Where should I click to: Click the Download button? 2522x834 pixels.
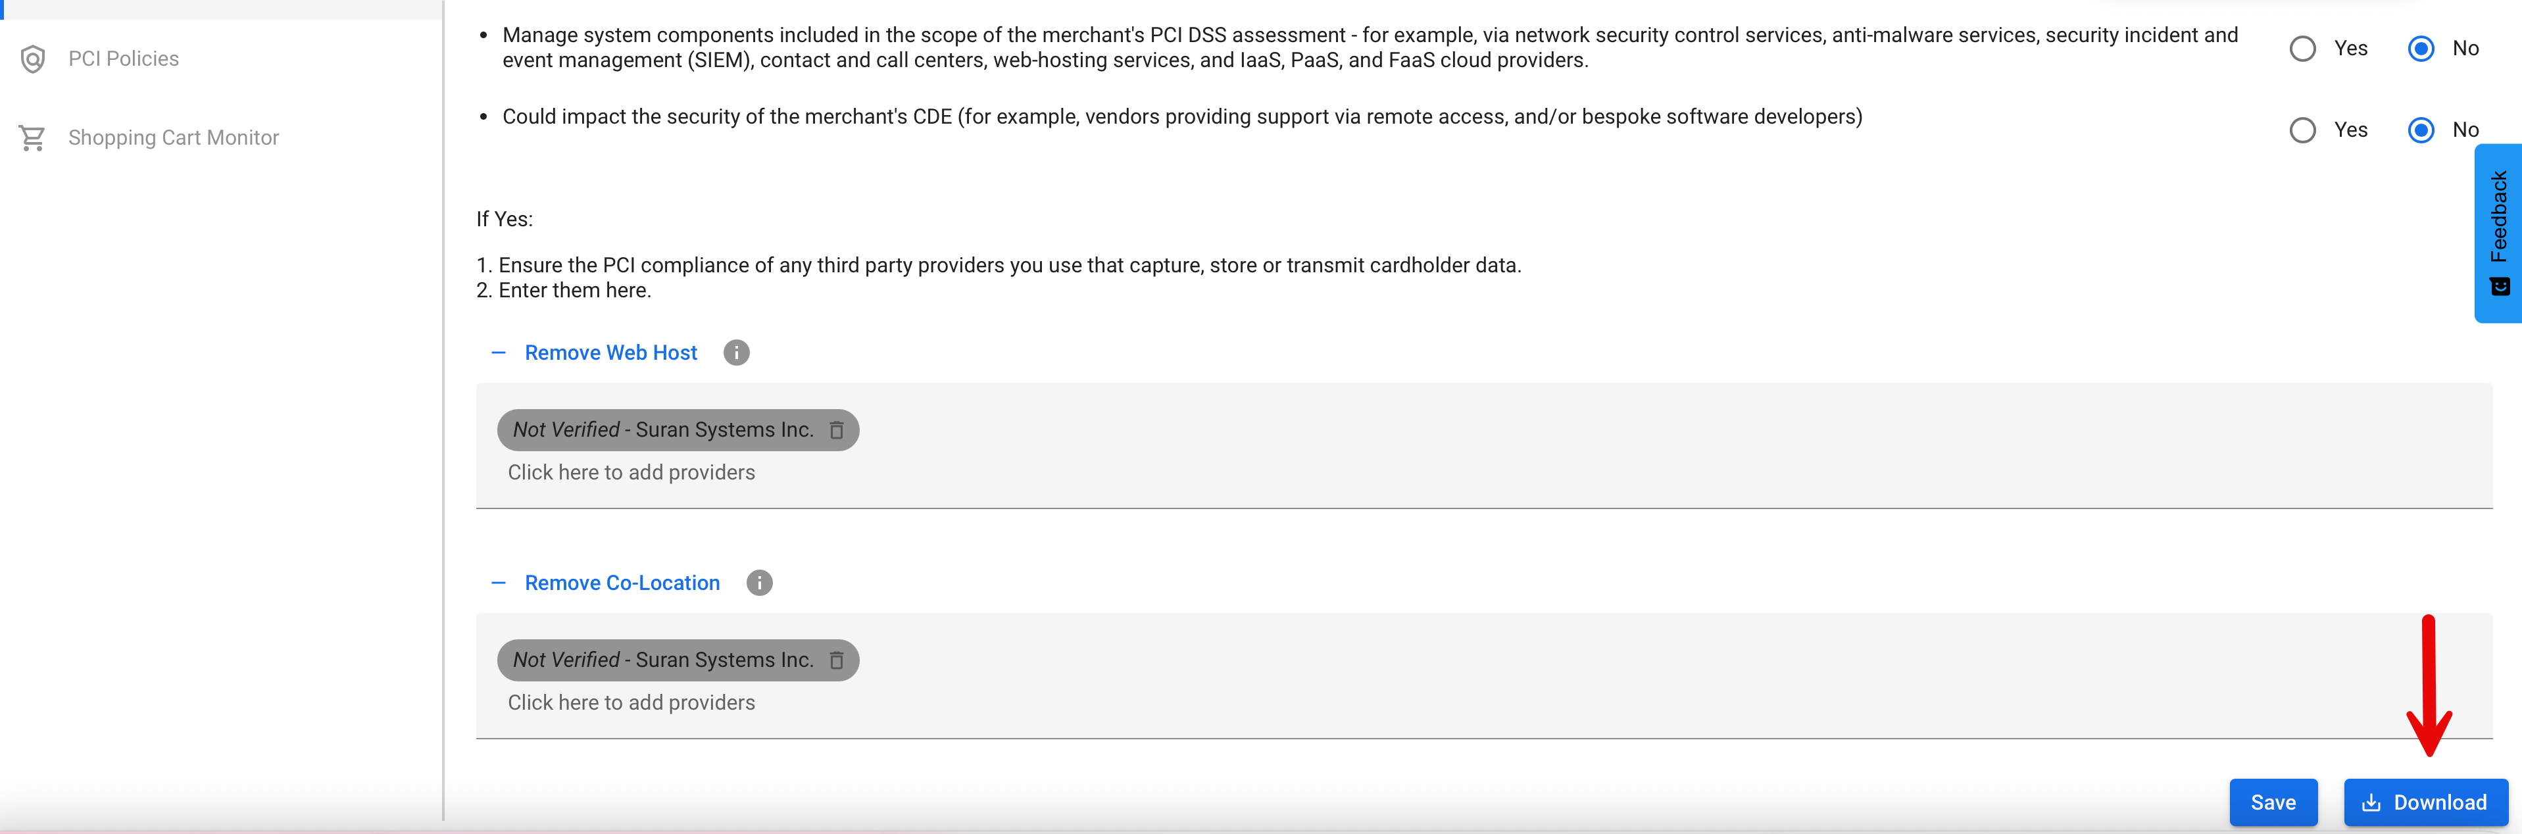pyautogui.click(x=2426, y=802)
